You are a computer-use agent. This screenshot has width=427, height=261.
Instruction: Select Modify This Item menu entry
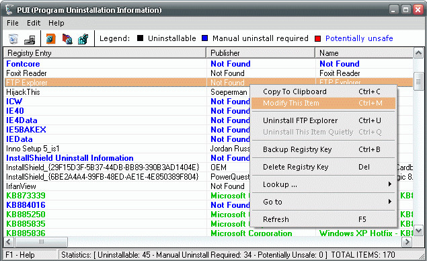(323, 103)
